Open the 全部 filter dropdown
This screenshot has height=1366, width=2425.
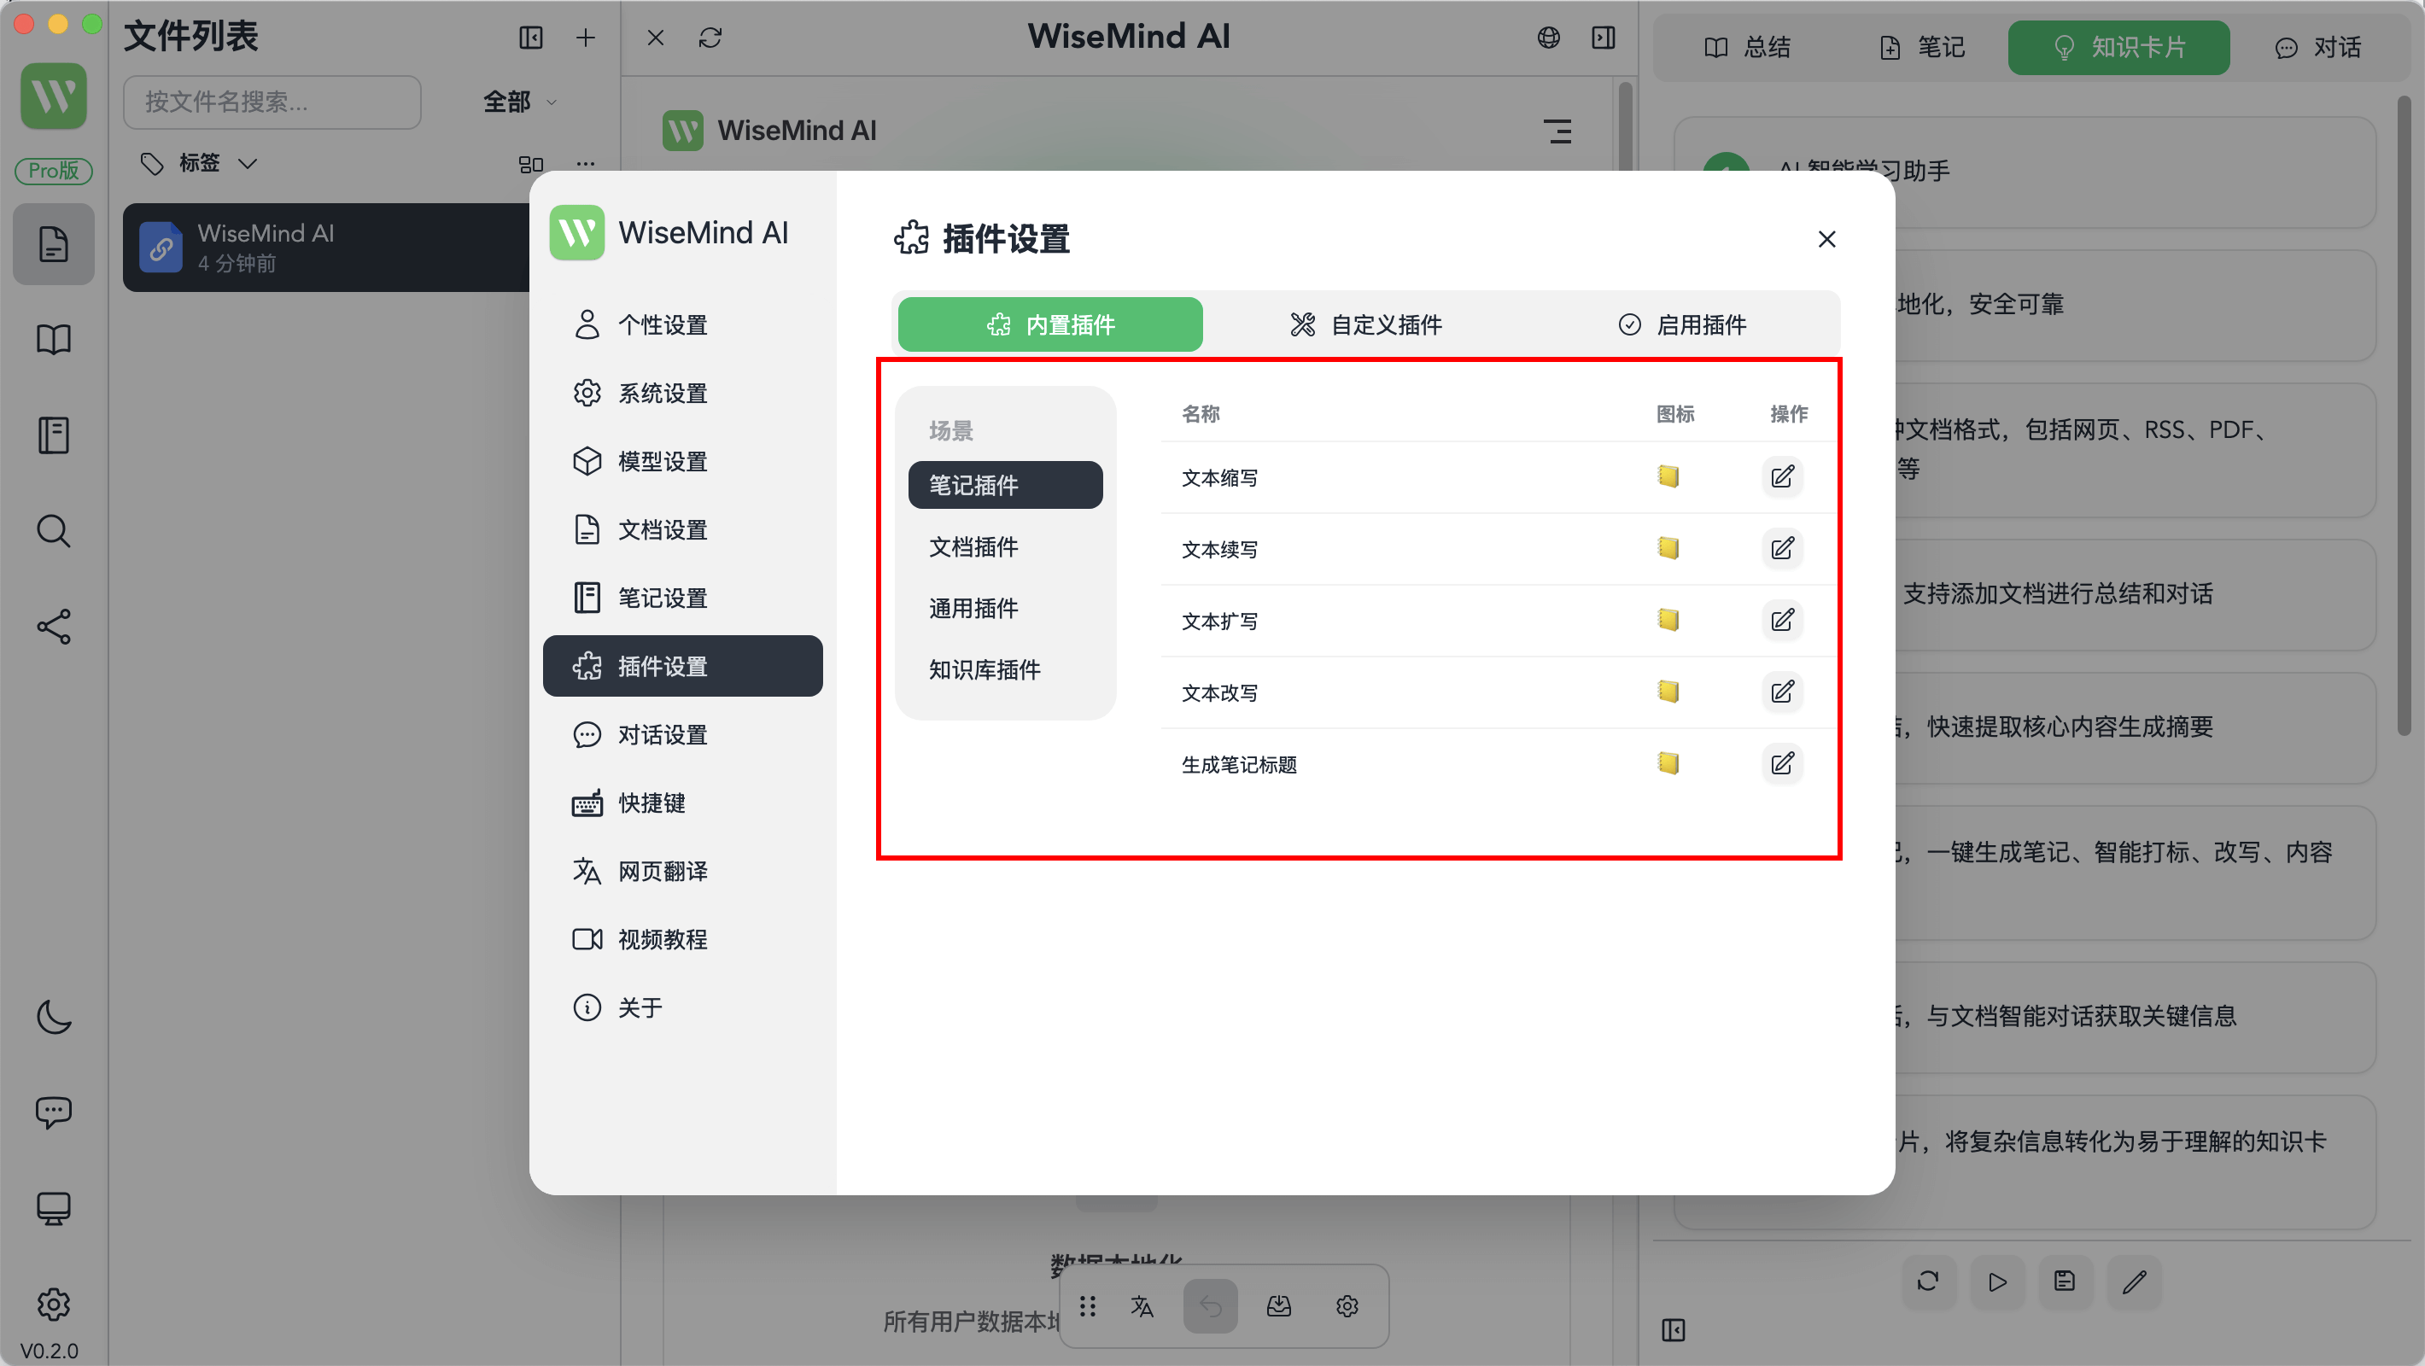click(x=520, y=102)
